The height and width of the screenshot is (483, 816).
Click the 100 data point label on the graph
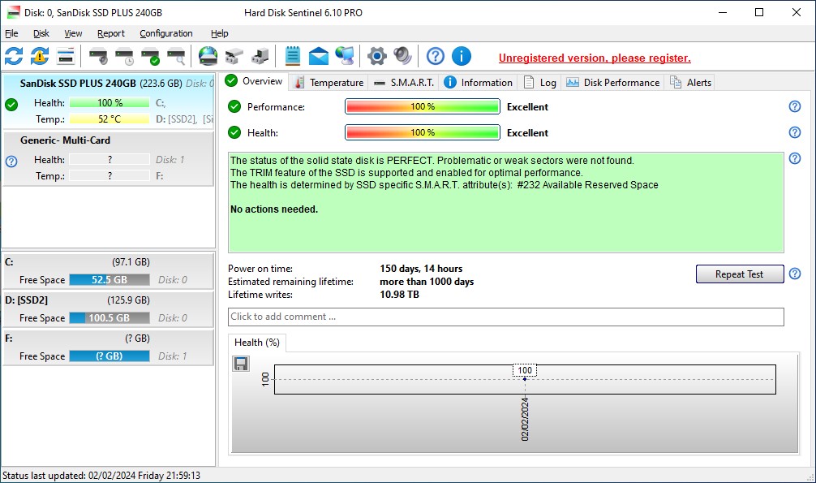[x=525, y=370]
